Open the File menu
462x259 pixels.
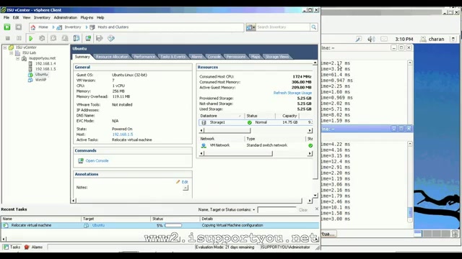6,17
